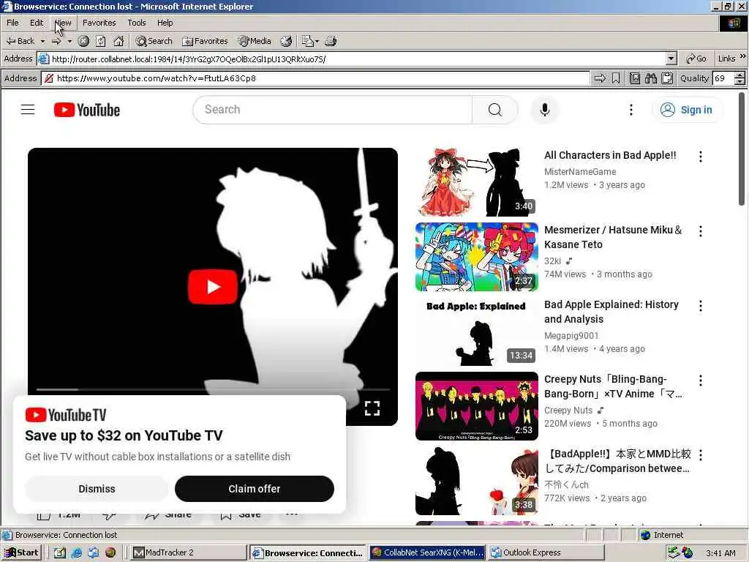Switch to MadTracker 2 in the taskbar
Image resolution: width=749 pixels, height=562 pixels.
(188, 552)
